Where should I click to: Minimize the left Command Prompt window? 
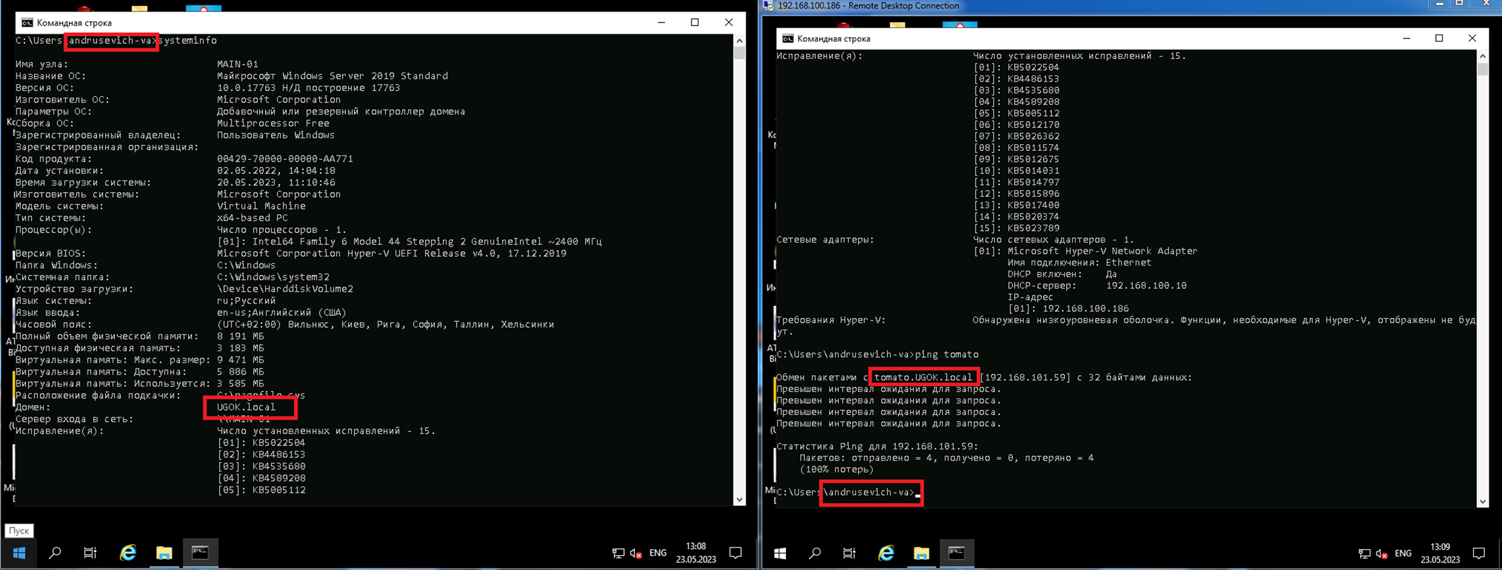[x=661, y=22]
